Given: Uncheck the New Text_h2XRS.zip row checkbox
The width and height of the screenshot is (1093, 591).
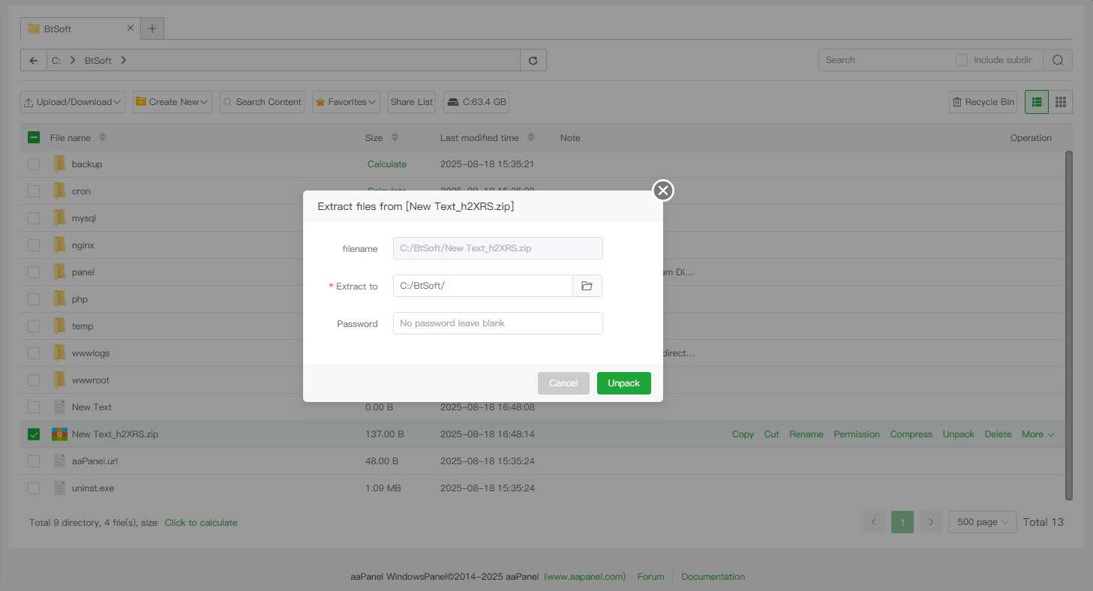Looking at the screenshot, I should pyautogui.click(x=34, y=434).
